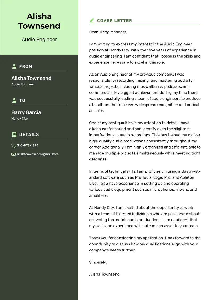Select the recipient name Barry Garcia
The image size is (212, 300).
26,112
